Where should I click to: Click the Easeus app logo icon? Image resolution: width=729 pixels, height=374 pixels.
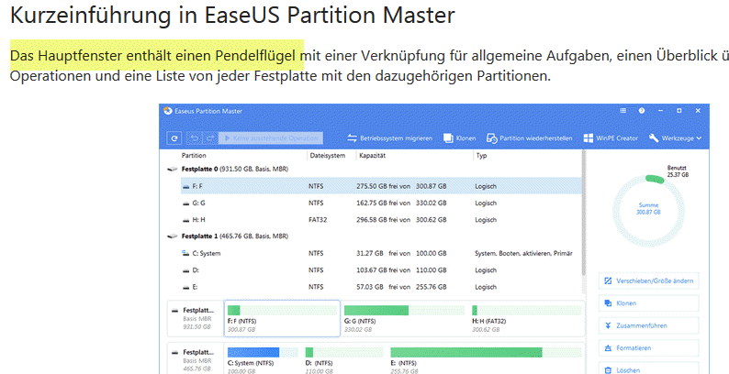168,111
